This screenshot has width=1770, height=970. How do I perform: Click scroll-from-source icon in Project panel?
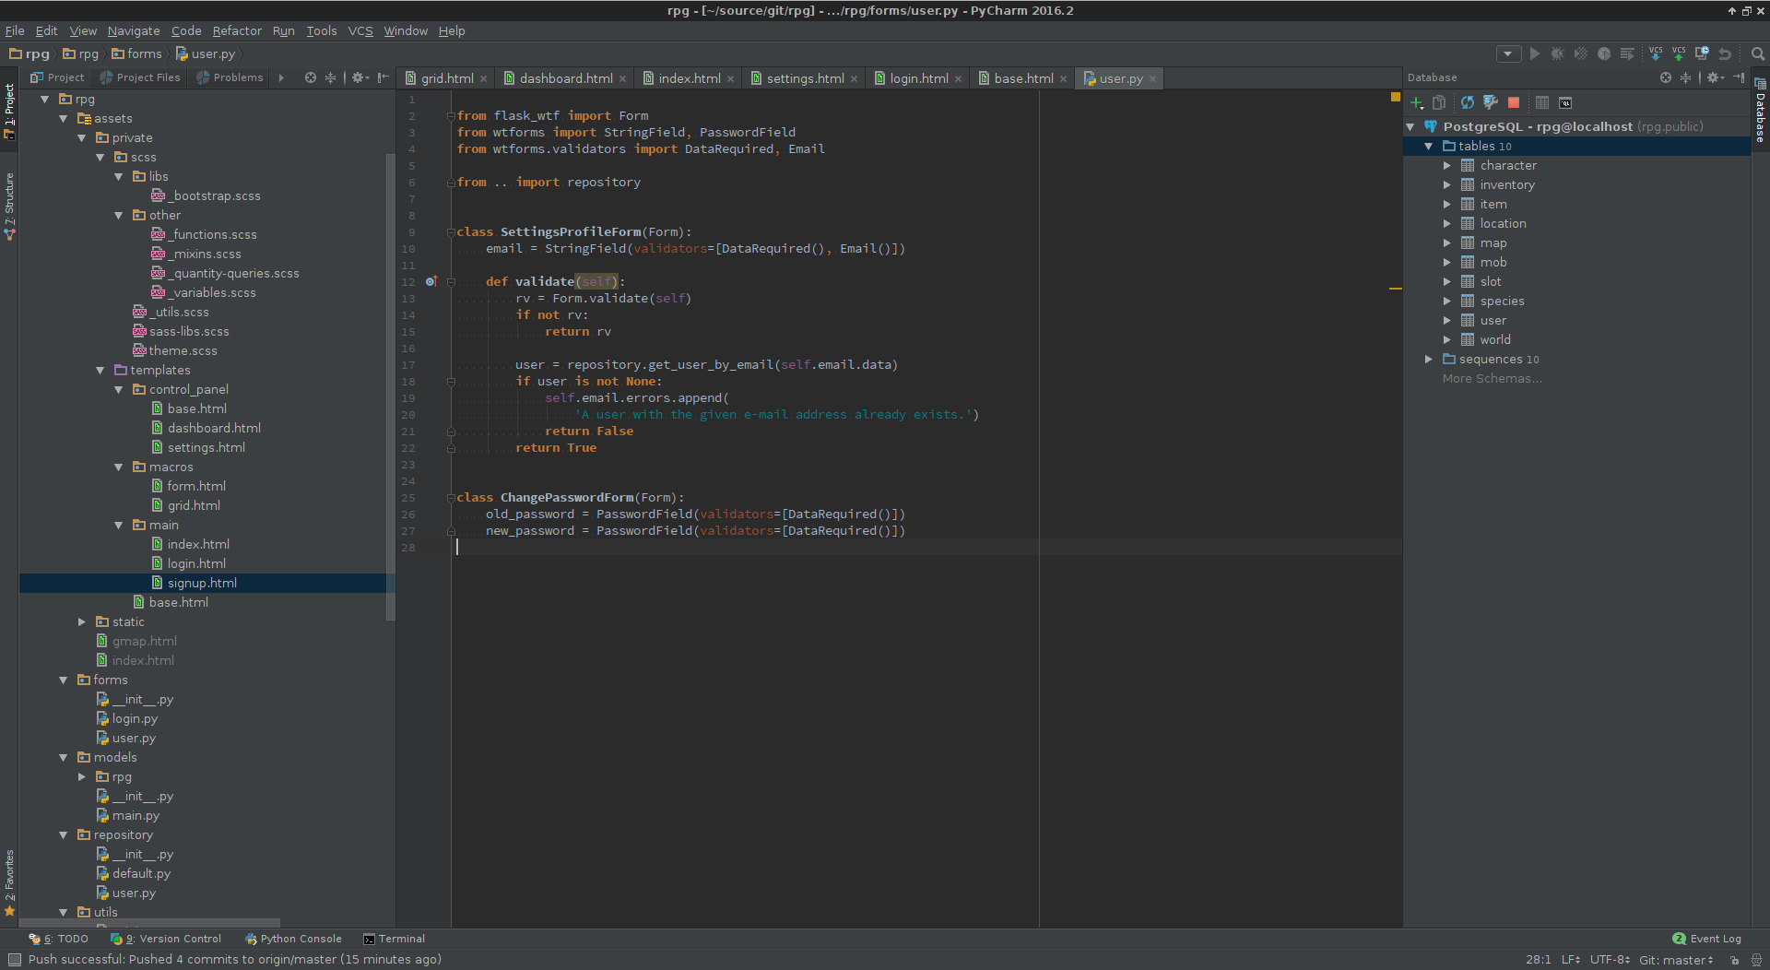[x=311, y=77]
